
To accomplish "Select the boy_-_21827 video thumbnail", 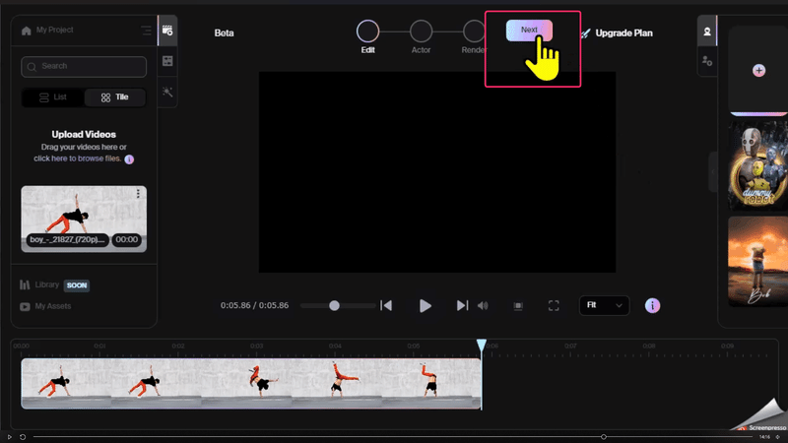I will click(x=84, y=219).
